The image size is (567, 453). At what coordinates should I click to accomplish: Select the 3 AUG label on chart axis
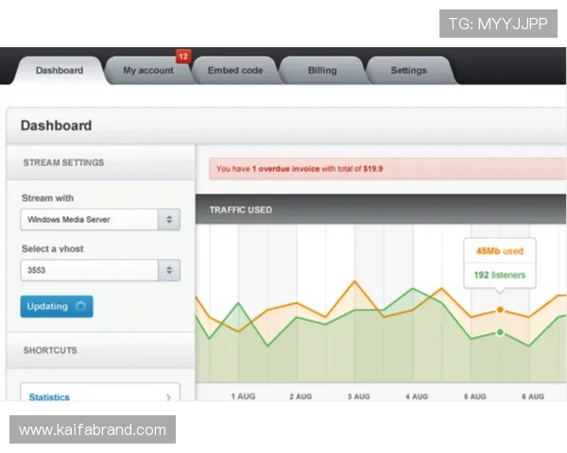358,396
